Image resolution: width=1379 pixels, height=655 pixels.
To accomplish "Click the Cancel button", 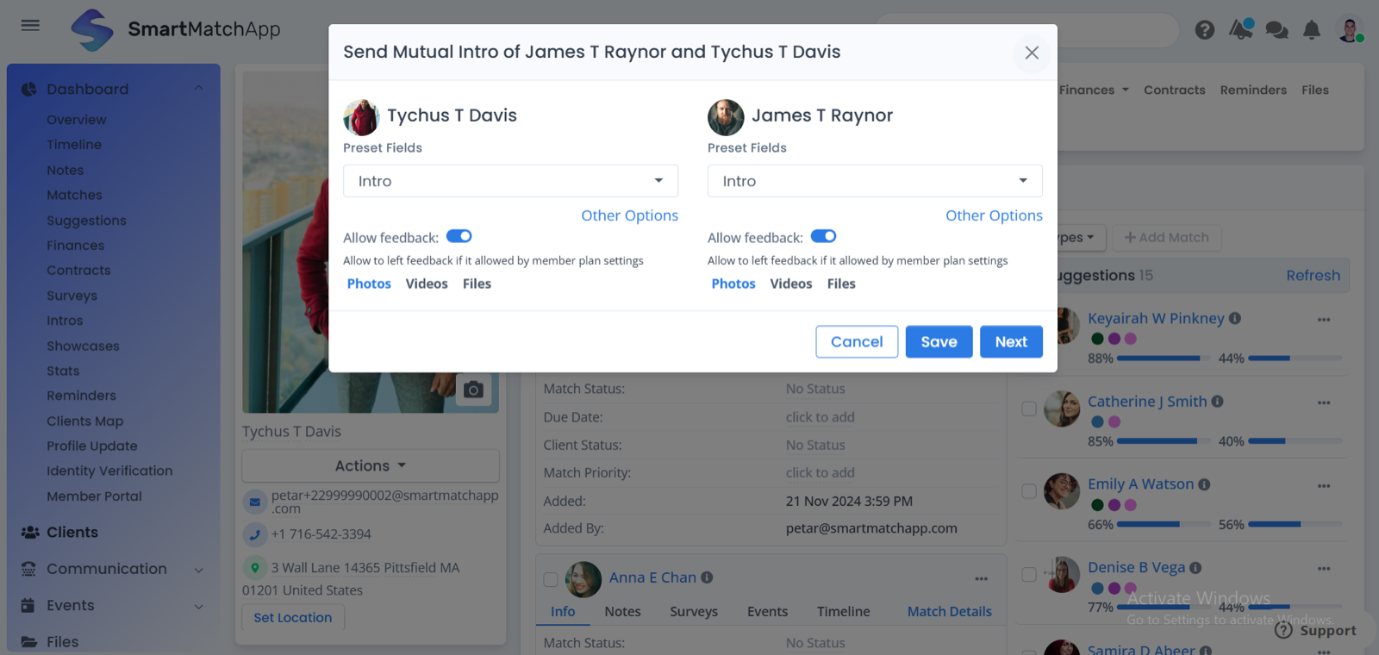I will pos(857,341).
